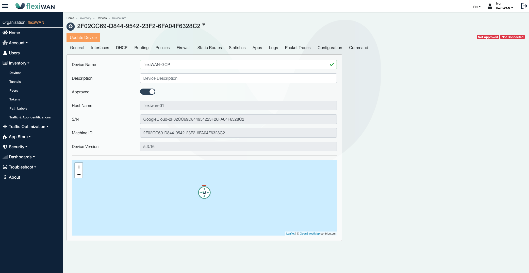Screen dimensions: 529x273
Task: Expand the Account sidebar menu
Action: pyautogui.click(x=18, y=43)
